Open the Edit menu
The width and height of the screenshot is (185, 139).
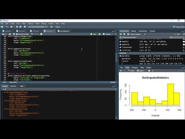(7, 24)
